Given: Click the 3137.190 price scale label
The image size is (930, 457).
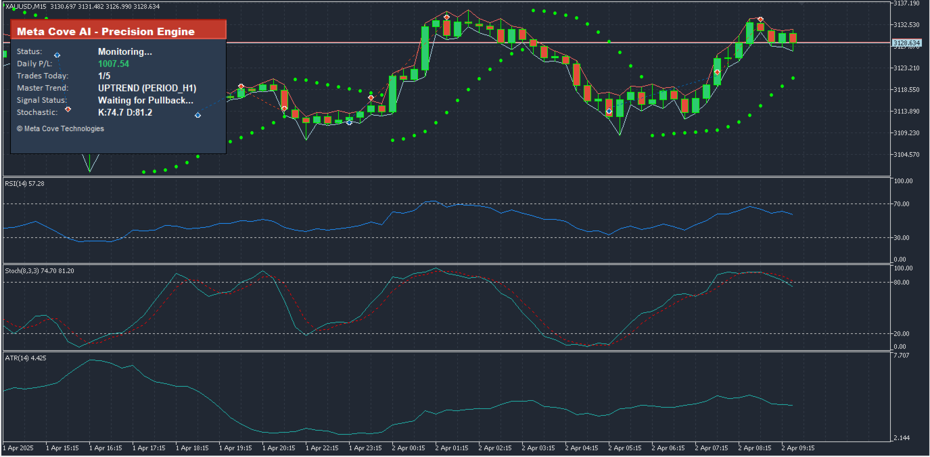Looking at the screenshot, I should pyautogui.click(x=906, y=3).
